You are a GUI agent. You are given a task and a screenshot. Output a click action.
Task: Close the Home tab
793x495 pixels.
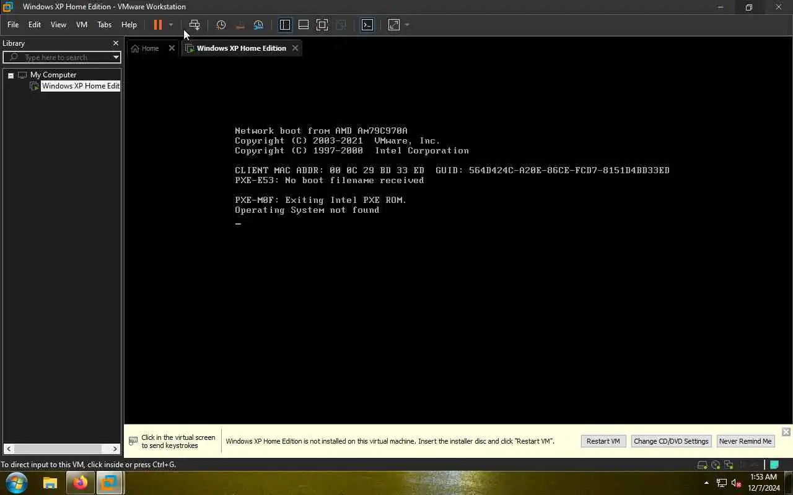pyautogui.click(x=172, y=48)
